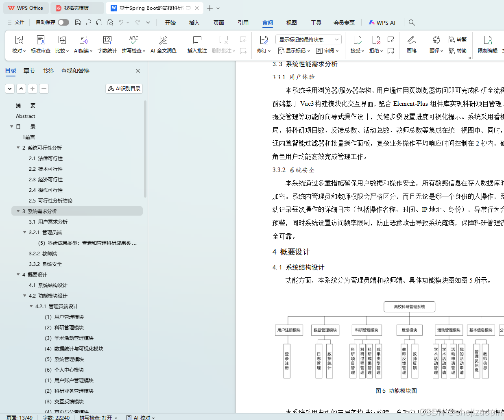Open the WPS AI tab

click(x=382, y=23)
